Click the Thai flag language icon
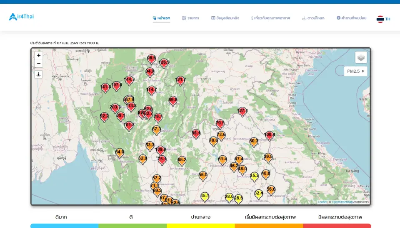 coord(380,19)
